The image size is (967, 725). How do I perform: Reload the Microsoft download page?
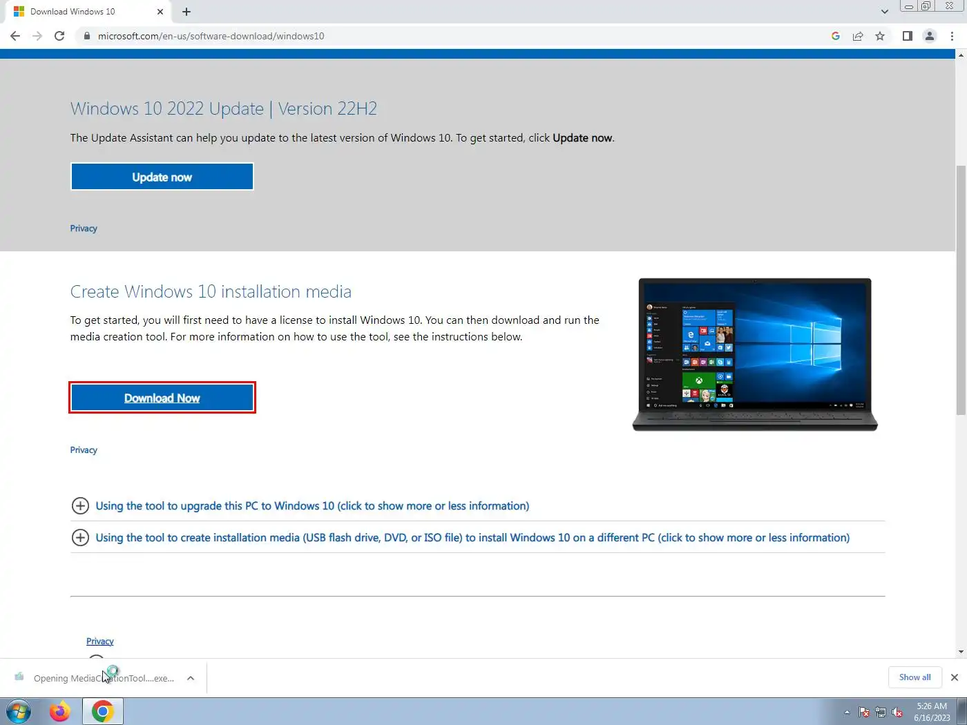coord(59,36)
